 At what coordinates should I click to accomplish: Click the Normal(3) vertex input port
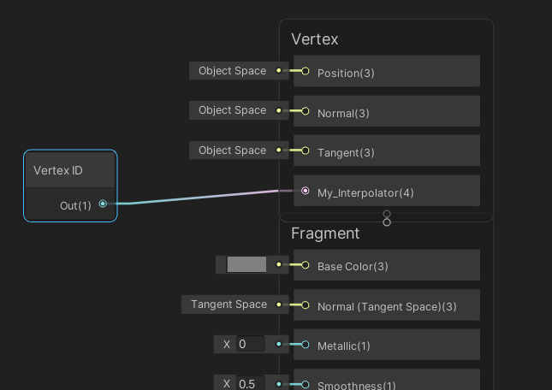tap(306, 111)
